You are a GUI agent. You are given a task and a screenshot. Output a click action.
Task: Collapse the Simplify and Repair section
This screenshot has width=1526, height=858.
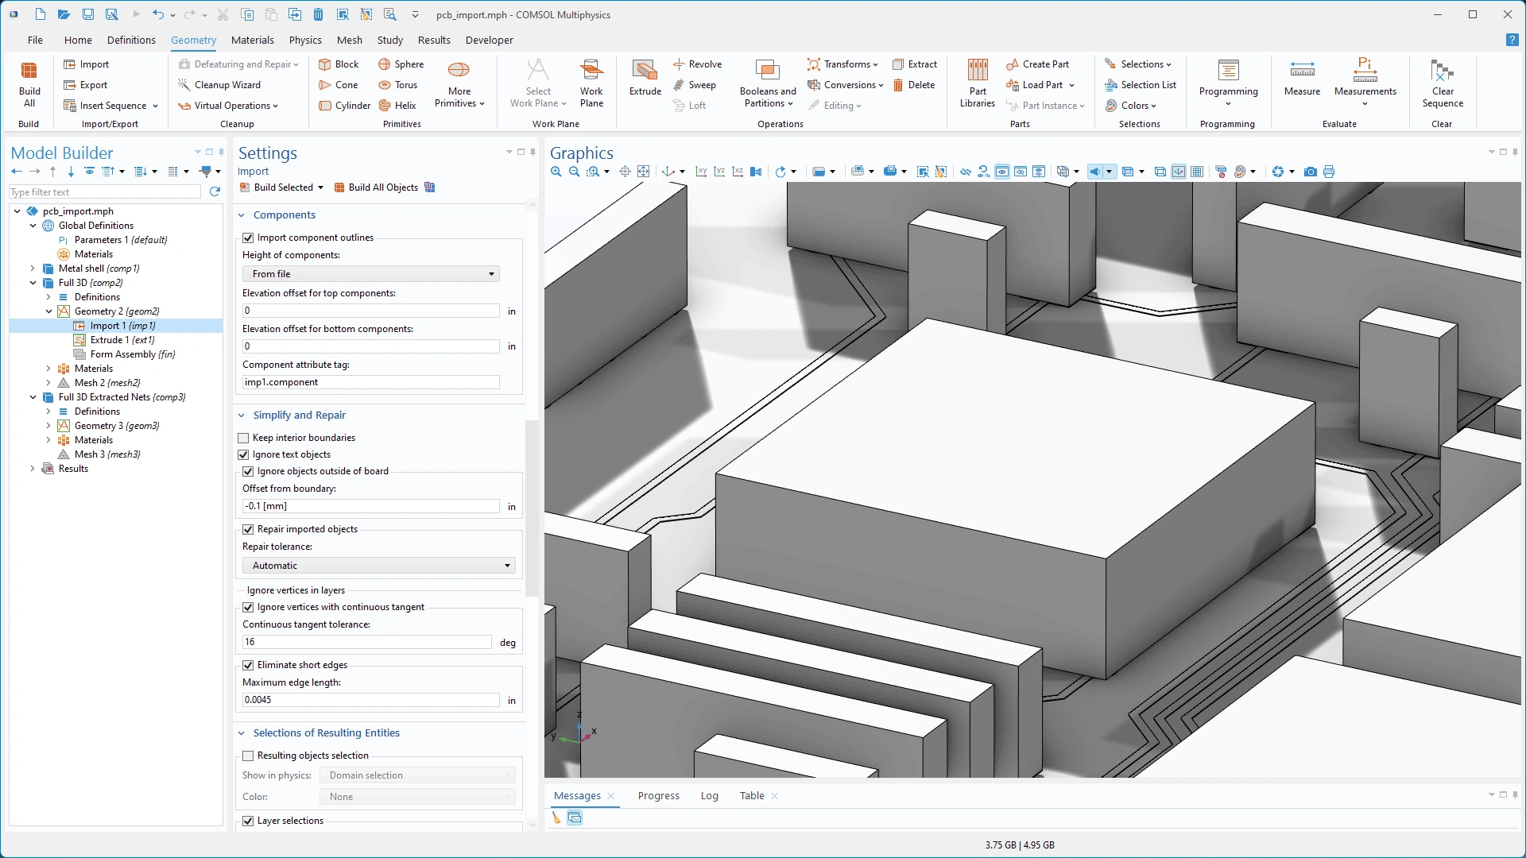(242, 415)
